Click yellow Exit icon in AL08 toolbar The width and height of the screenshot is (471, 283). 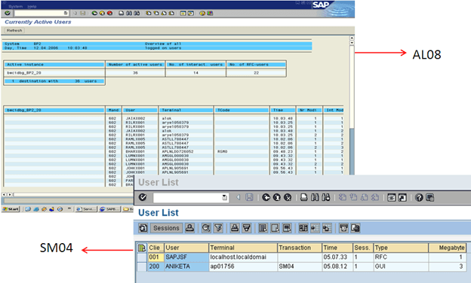[x=102, y=14]
